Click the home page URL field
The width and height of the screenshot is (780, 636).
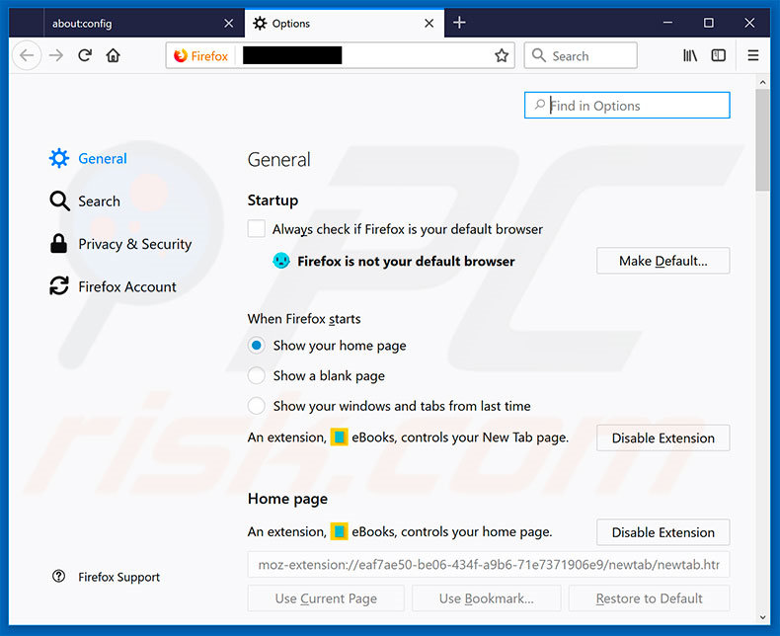tap(489, 564)
